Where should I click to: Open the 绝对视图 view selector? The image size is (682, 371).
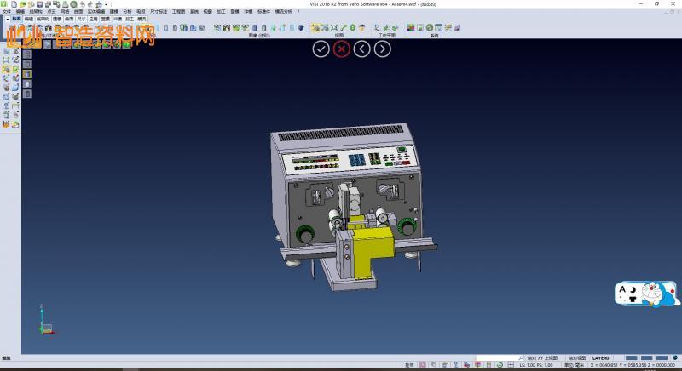578,357
